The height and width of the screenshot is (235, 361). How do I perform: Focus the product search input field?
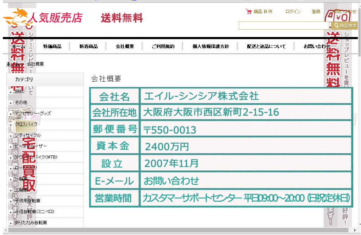coord(284,26)
